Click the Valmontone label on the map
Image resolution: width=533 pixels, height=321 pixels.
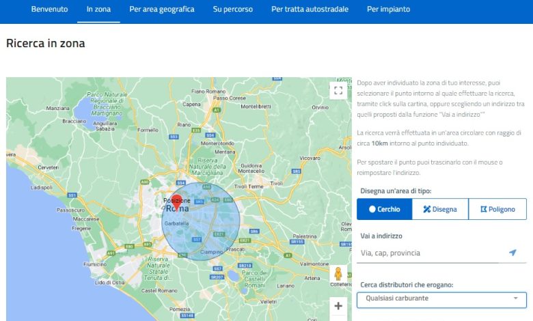point(314,264)
